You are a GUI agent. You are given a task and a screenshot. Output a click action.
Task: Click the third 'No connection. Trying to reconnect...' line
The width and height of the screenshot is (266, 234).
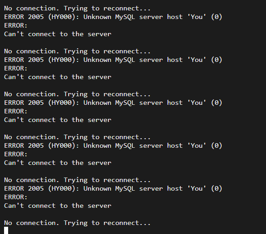[x=77, y=94]
